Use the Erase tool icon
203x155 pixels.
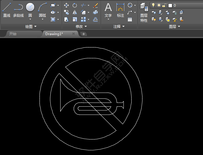pyautogui.click(x=95, y=5)
